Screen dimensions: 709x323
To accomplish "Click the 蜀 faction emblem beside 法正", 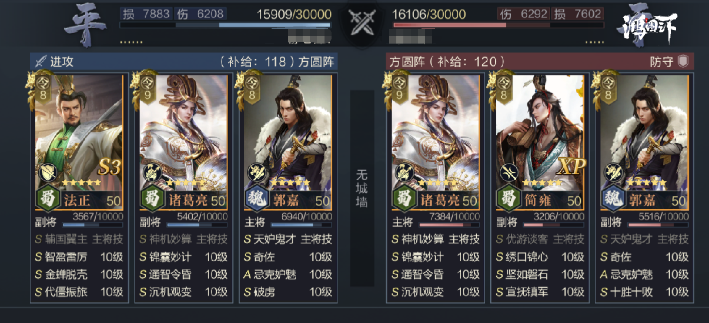I will pos(48,200).
